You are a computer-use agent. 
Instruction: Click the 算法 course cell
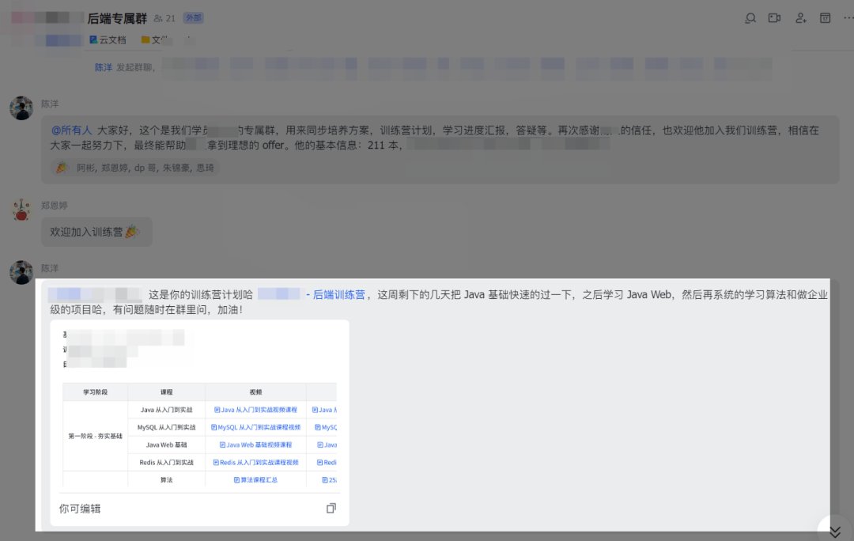[x=167, y=480]
